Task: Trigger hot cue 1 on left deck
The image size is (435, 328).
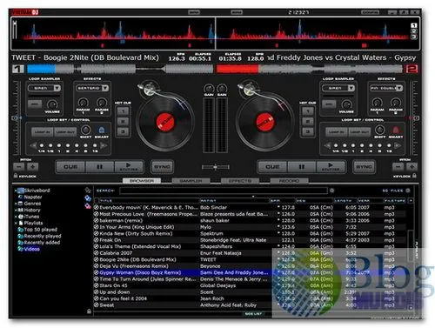Action: (x=123, y=111)
